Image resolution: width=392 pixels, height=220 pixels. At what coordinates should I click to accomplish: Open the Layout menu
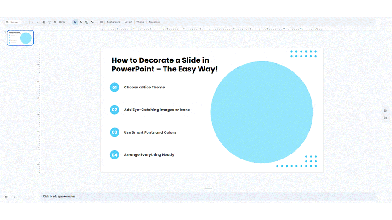point(129,22)
